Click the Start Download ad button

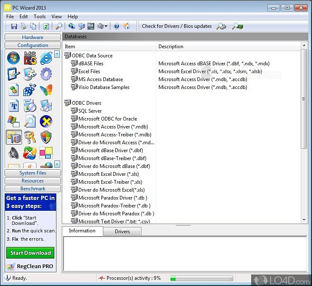(30, 253)
